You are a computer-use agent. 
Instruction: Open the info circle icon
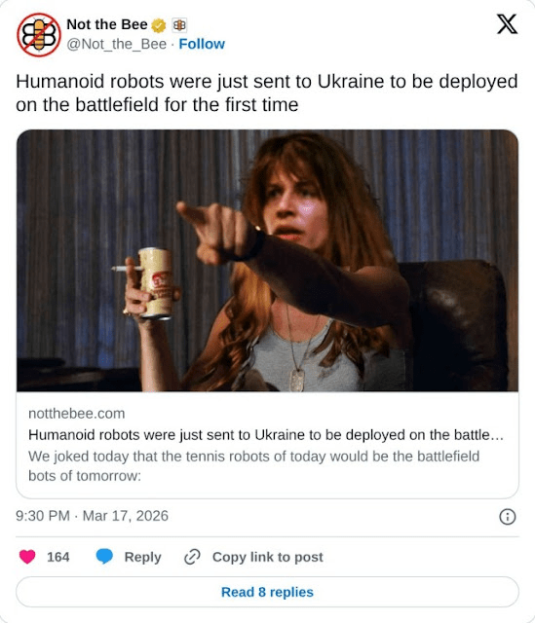[x=507, y=517]
